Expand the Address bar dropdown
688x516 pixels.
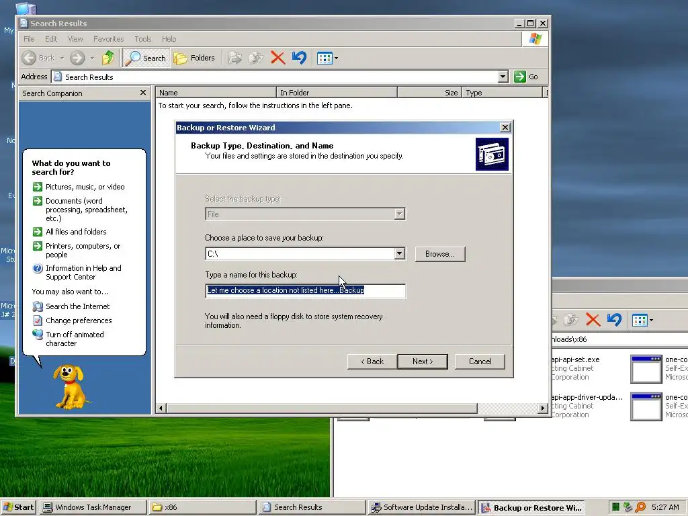pyautogui.click(x=503, y=77)
